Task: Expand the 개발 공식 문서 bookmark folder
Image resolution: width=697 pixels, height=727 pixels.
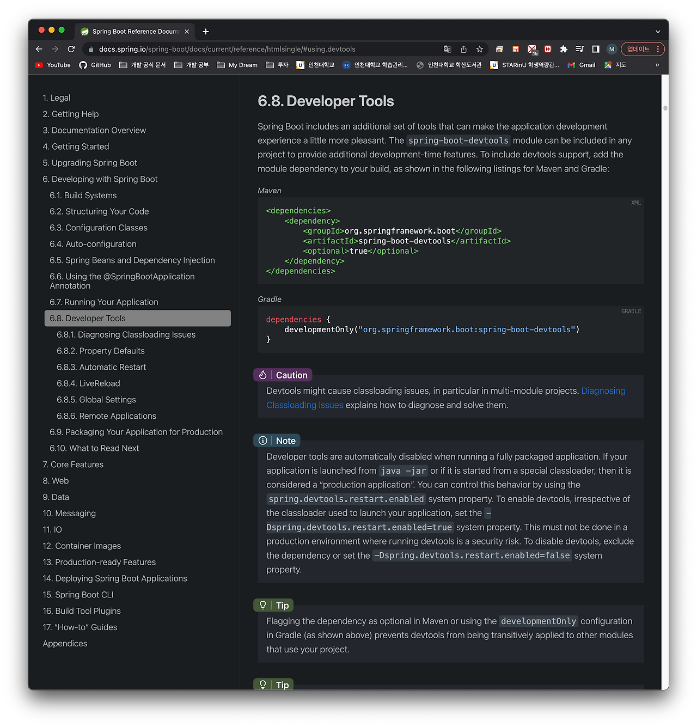Action: (143, 65)
